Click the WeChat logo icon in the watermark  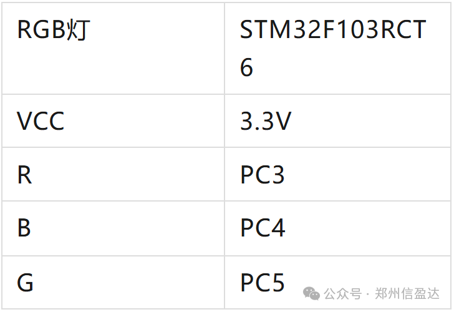(311, 293)
